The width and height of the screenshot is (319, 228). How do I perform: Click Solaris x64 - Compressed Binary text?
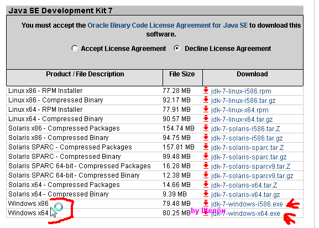(x=59, y=194)
